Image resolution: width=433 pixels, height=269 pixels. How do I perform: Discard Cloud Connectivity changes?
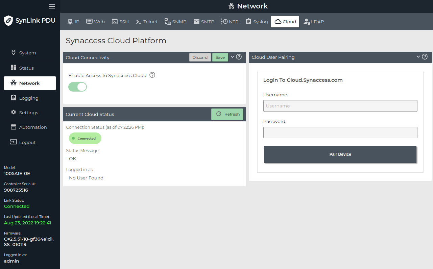200,57
